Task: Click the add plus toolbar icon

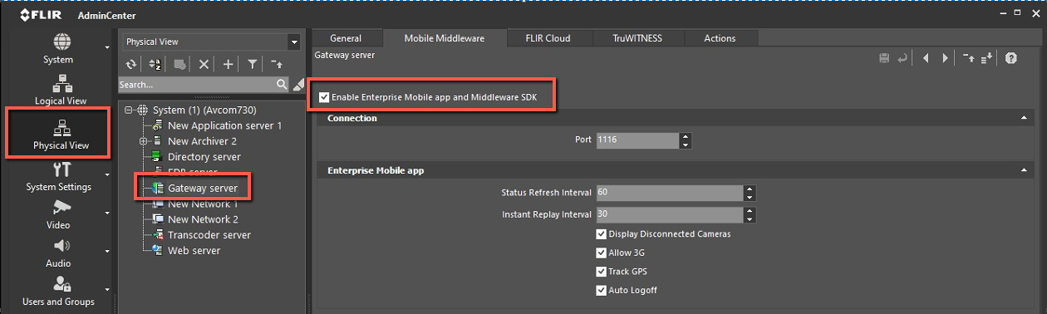Action: pyautogui.click(x=229, y=64)
